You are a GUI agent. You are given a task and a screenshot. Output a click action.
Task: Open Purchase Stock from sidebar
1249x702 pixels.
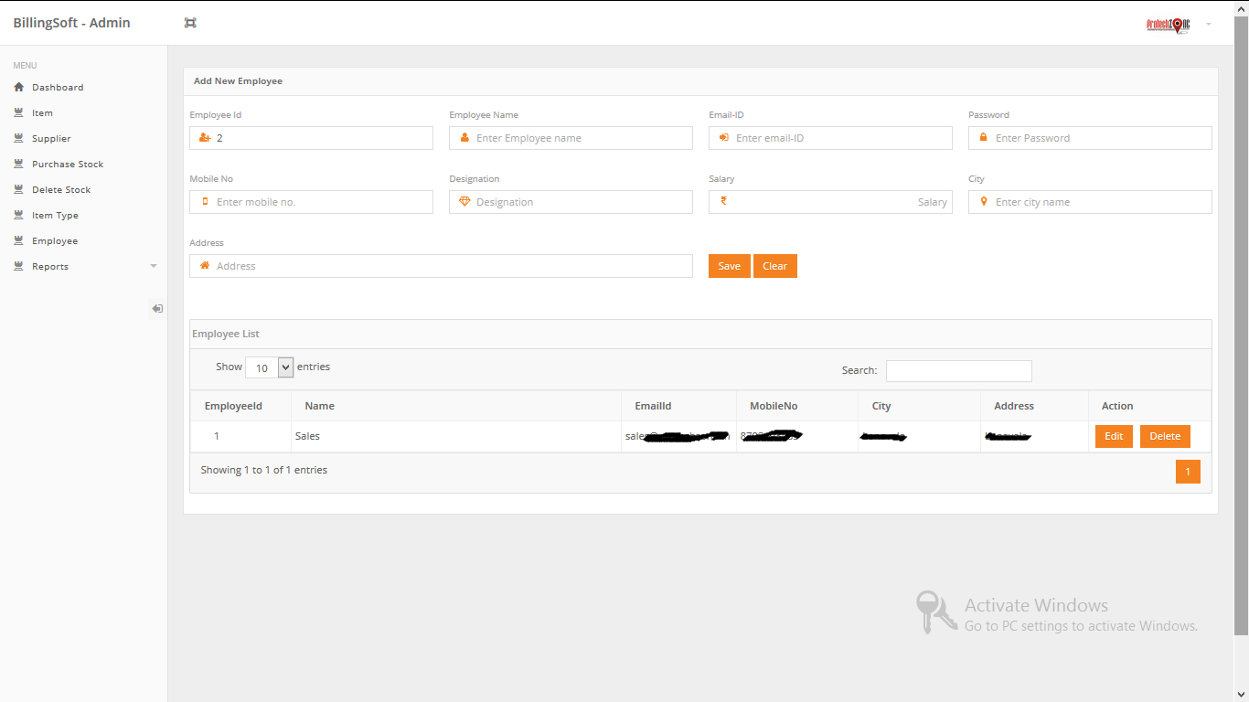[x=68, y=165]
